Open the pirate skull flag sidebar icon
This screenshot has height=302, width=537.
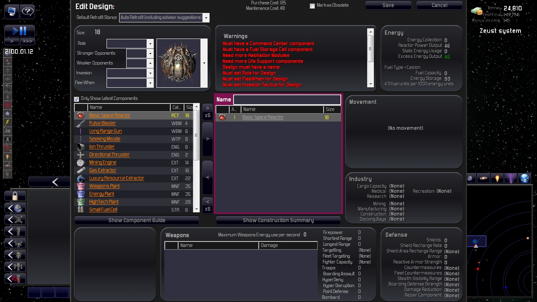[7, 140]
